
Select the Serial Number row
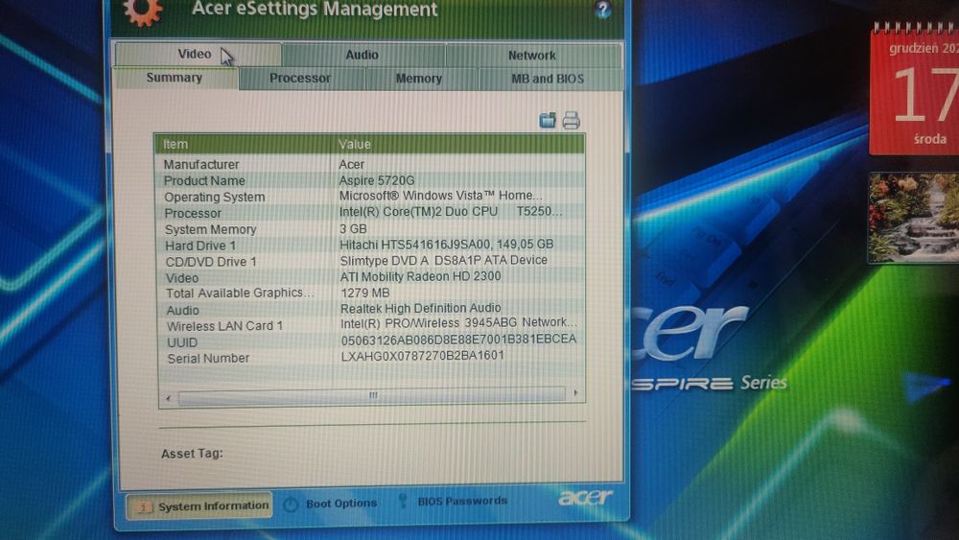coord(370,357)
